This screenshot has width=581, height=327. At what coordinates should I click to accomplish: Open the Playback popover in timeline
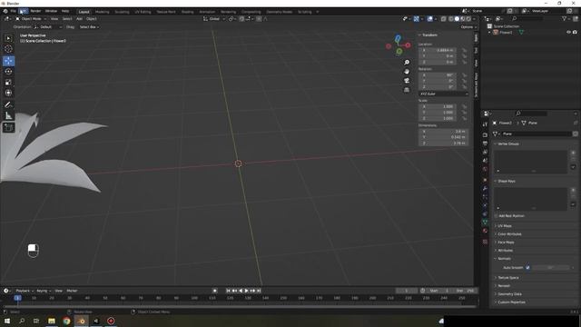(x=25, y=291)
